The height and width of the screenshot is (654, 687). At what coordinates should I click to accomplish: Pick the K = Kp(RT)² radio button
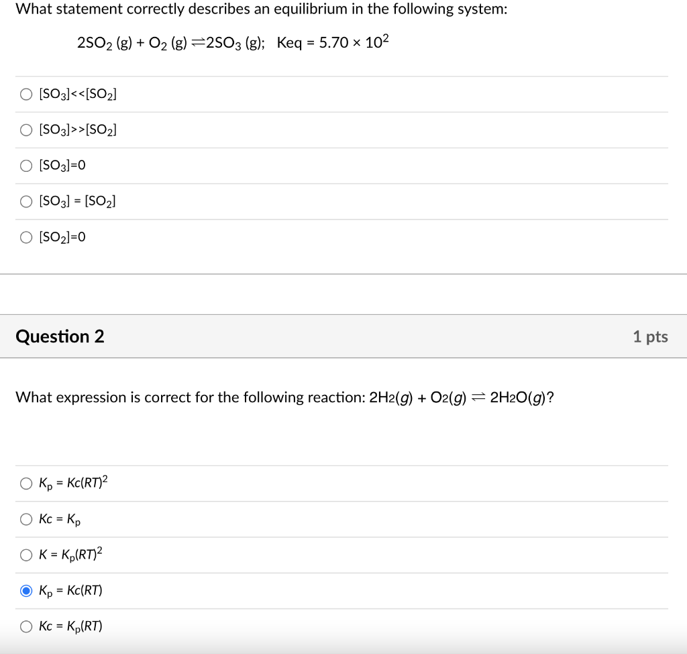coord(26,555)
